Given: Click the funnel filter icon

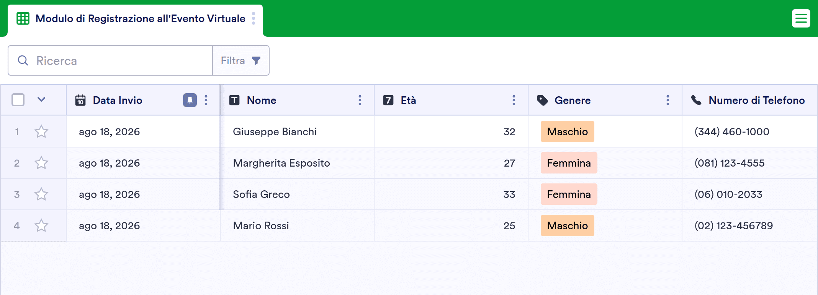Looking at the screenshot, I should 256,60.
